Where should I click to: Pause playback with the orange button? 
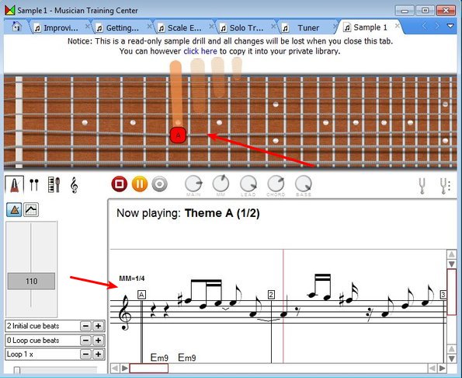click(x=140, y=184)
